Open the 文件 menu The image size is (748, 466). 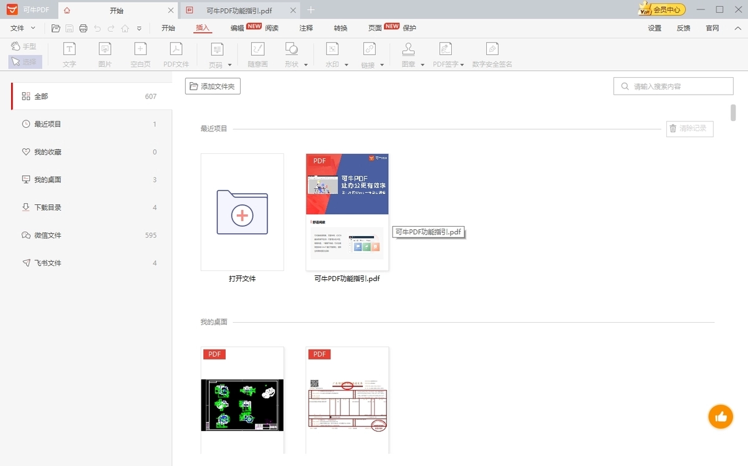[x=22, y=28]
